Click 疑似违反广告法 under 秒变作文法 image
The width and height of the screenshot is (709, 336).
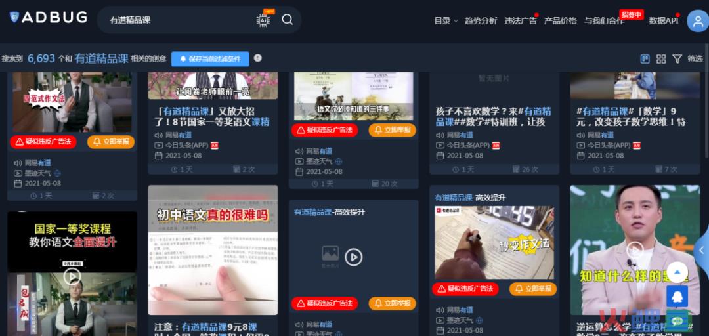pyautogui.click(x=465, y=289)
